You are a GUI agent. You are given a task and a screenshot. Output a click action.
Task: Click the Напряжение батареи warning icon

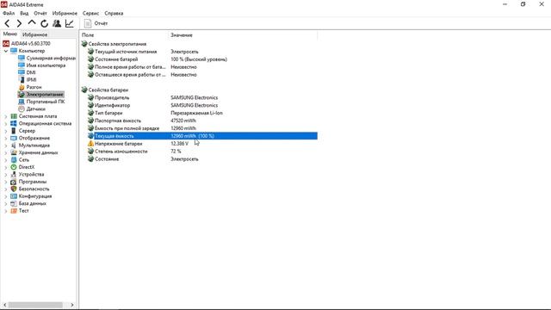(90, 144)
